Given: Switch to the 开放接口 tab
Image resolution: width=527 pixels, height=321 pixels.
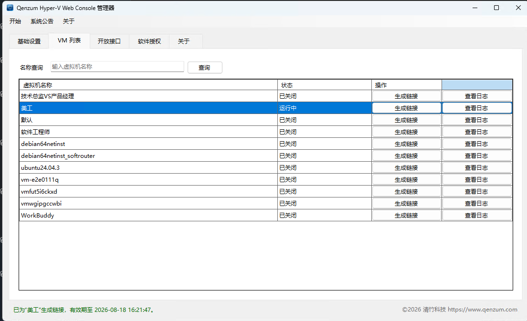Looking at the screenshot, I should tap(109, 41).
